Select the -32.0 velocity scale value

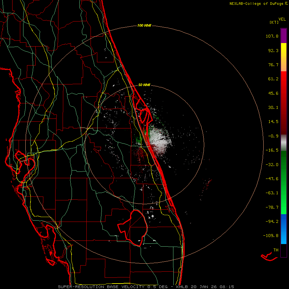pyautogui.click(x=272, y=165)
